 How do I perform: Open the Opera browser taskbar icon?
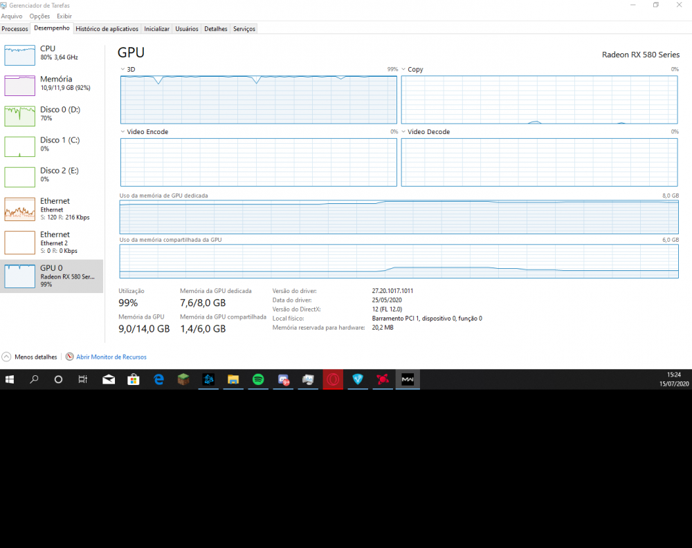pyautogui.click(x=333, y=379)
